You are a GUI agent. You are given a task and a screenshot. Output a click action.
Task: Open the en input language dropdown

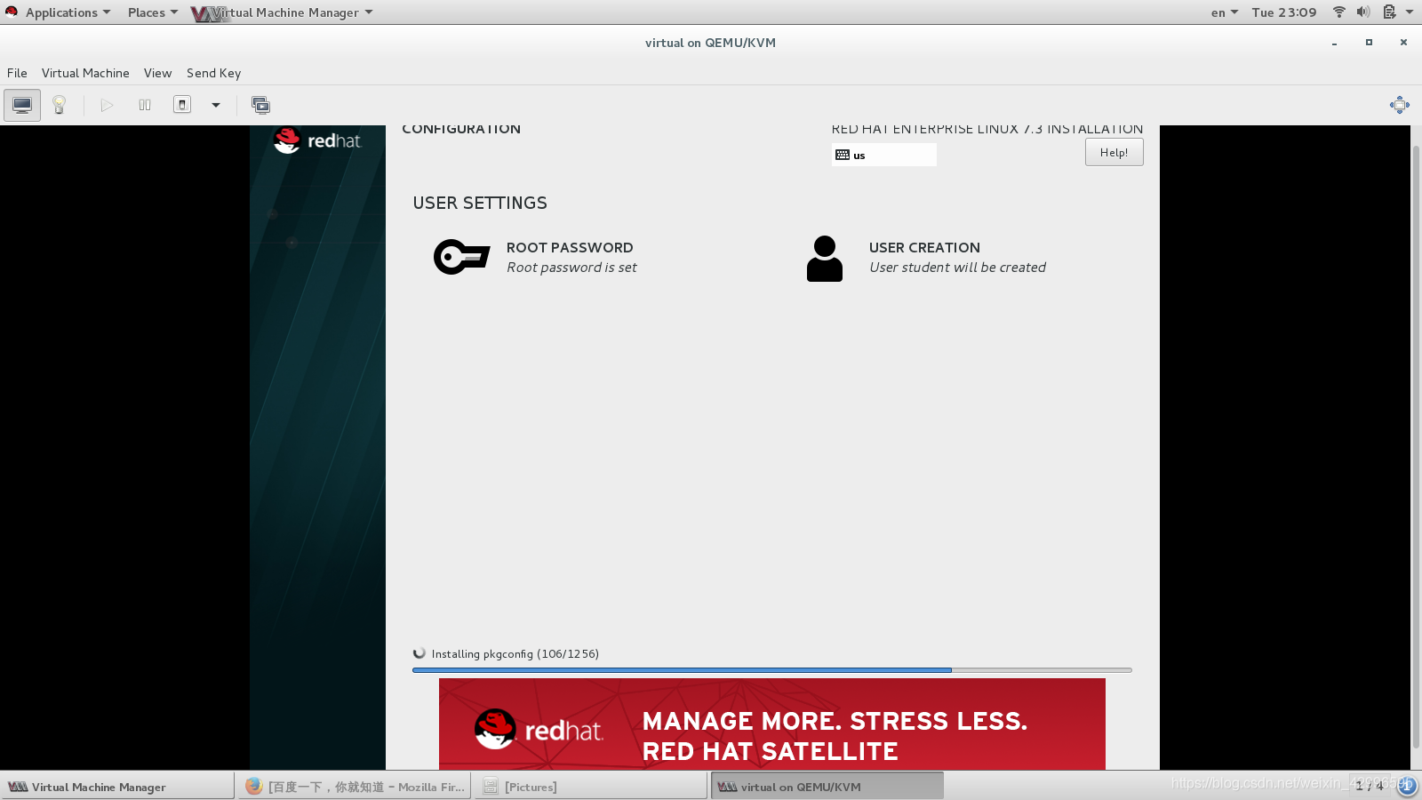click(x=1224, y=12)
